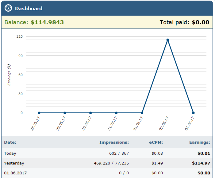Select the Today row label
This screenshot has width=215, height=178.
(10, 153)
